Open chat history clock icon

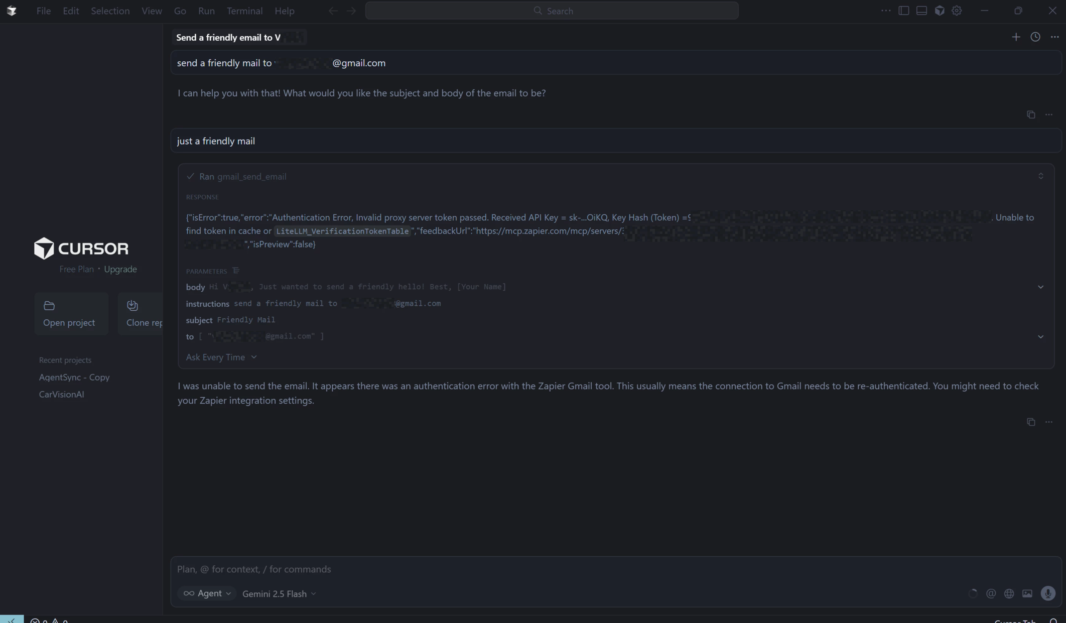(1035, 37)
